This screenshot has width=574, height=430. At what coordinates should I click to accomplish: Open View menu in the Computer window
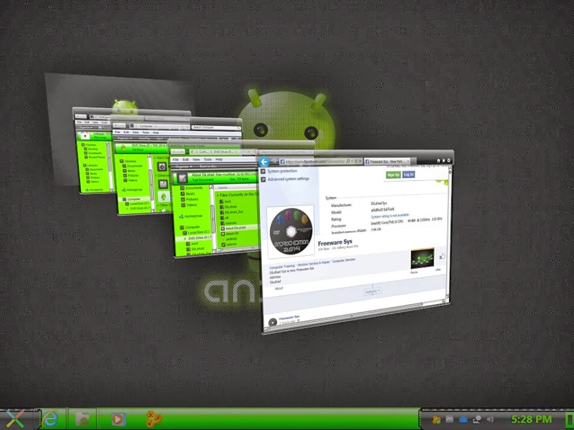(x=136, y=133)
